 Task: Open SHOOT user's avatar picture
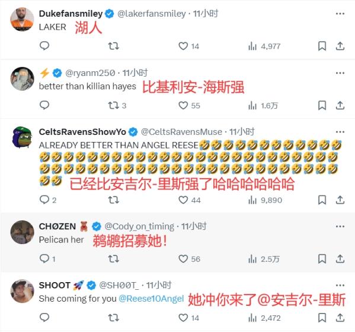pyautogui.click(x=22, y=291)
